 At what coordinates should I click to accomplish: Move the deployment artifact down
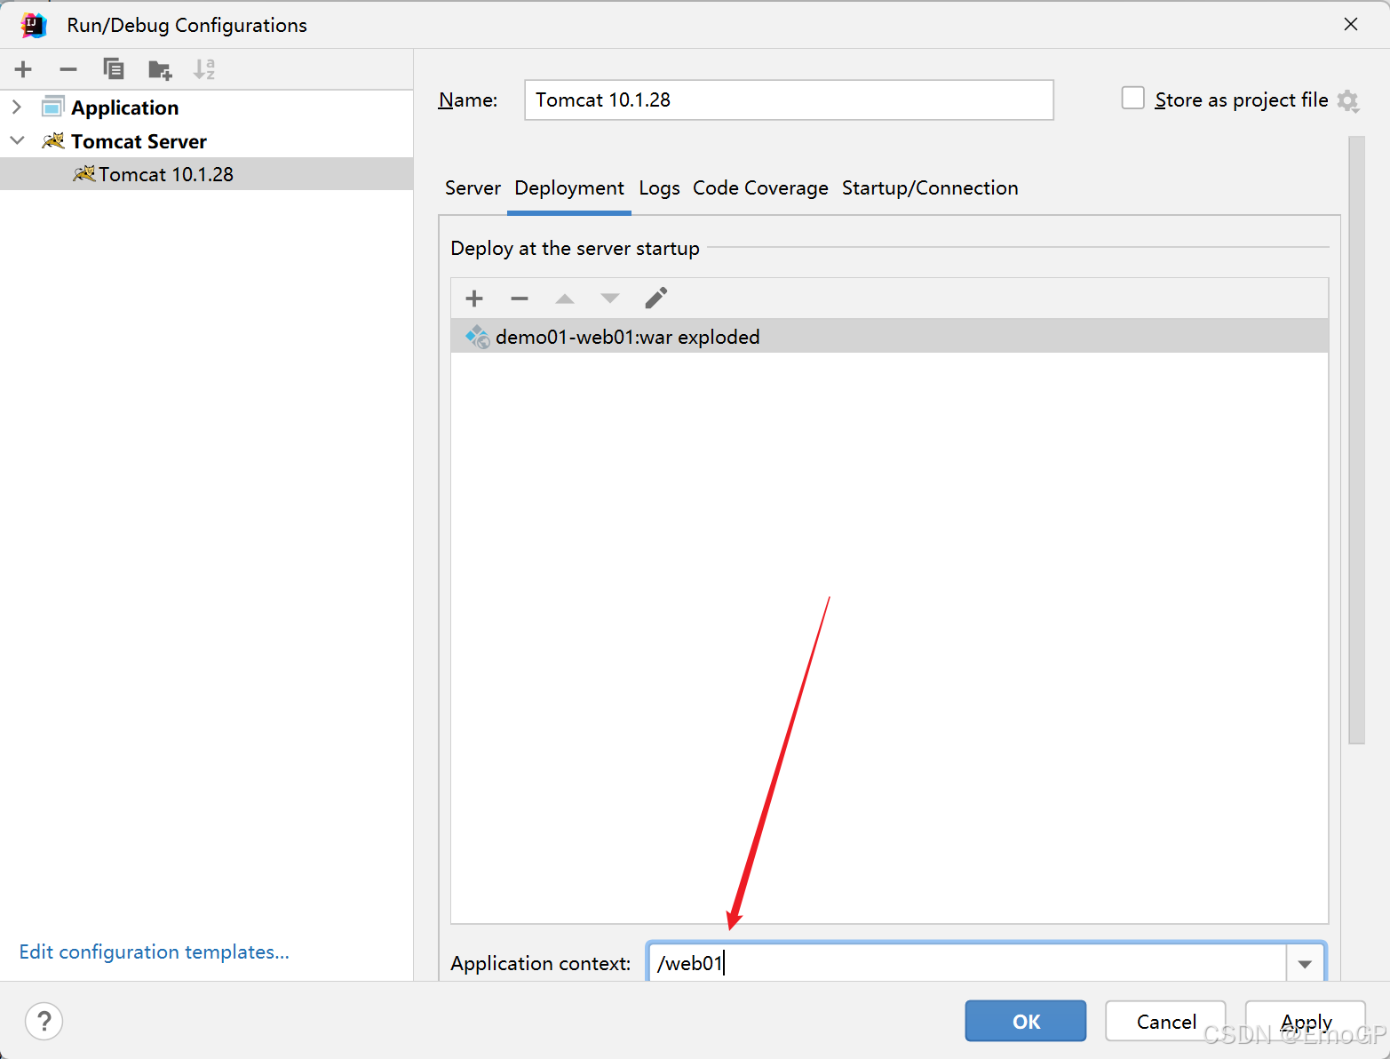(x=610, y=299)
